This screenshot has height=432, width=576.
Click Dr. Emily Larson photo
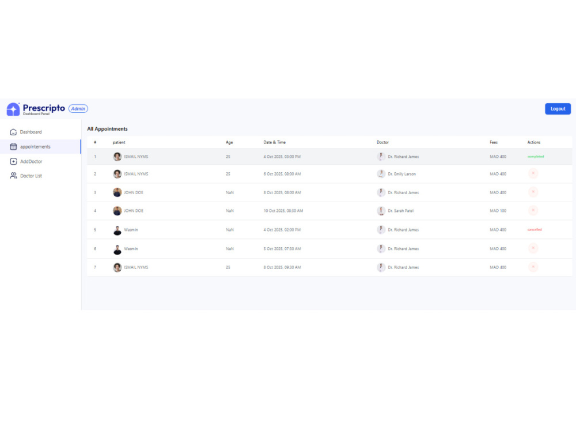[x=381, y=174]
